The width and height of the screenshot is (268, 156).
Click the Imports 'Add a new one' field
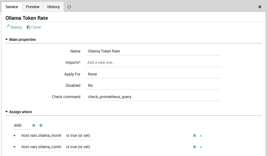tap(153, 63)
